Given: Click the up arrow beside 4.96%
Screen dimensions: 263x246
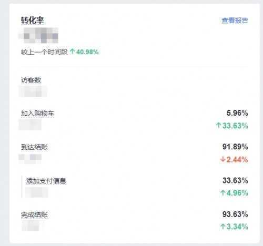Looking at the screenshot, I should pyautogui.click(x=222, y=193).
